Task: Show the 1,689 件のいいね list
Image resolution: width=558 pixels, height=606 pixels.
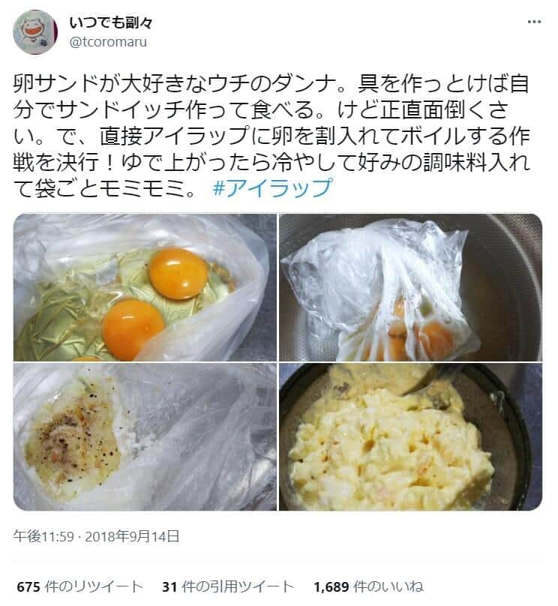Action: coord(369,586)
